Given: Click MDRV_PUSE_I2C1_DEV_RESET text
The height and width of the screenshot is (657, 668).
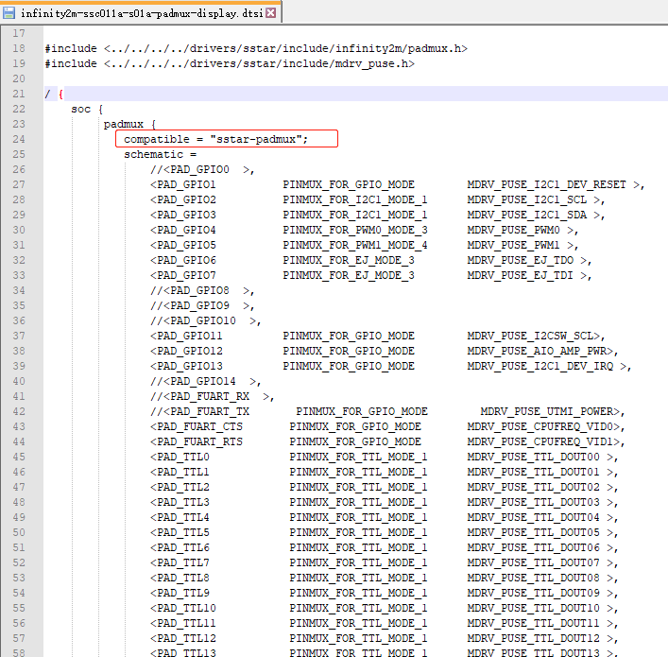Looking at the screenshot, I should click(546, 184).
